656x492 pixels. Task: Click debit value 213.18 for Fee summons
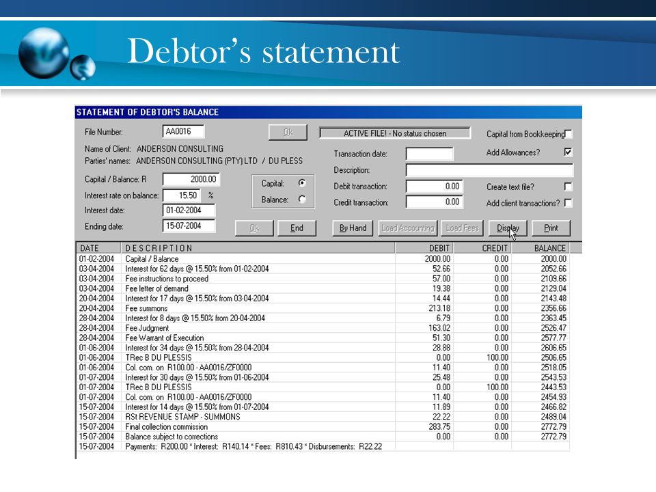pyautogui.click(x=439, y=308)
